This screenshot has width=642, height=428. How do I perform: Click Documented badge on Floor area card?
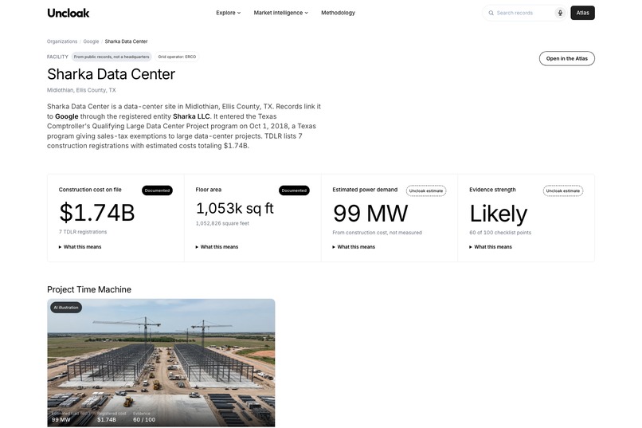(294, 190)
